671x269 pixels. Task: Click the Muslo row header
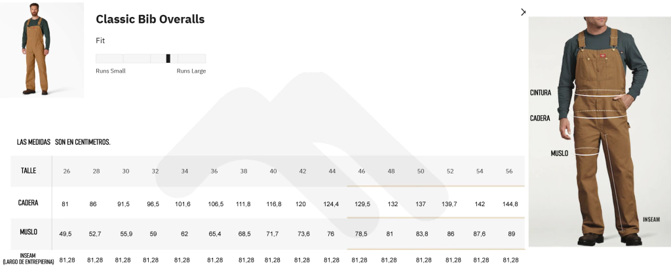click(x=29, y=232)
